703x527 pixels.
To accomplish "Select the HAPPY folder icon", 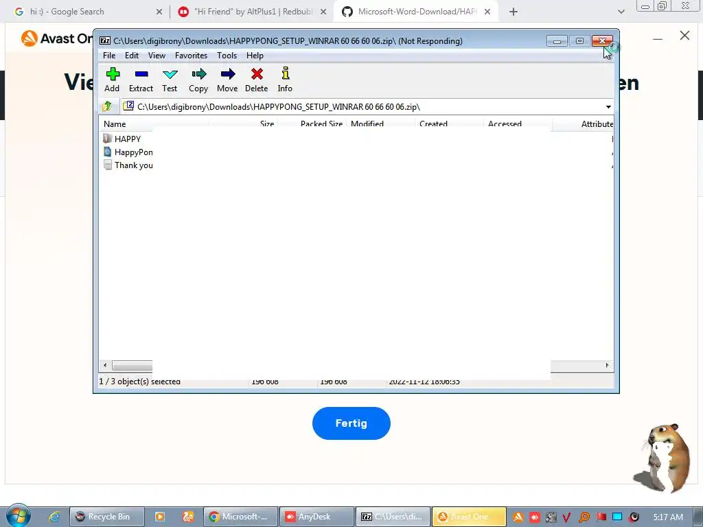I will 107,139.
